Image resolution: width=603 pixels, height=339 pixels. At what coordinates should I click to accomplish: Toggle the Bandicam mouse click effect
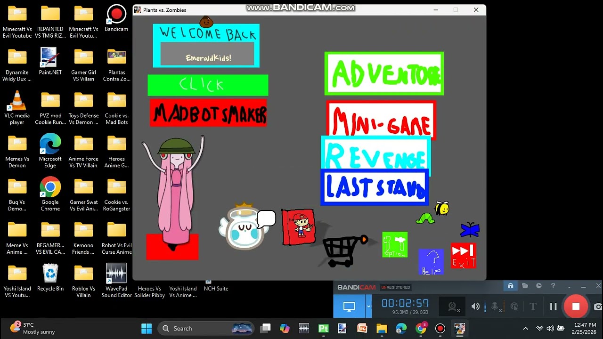[514, 307]
